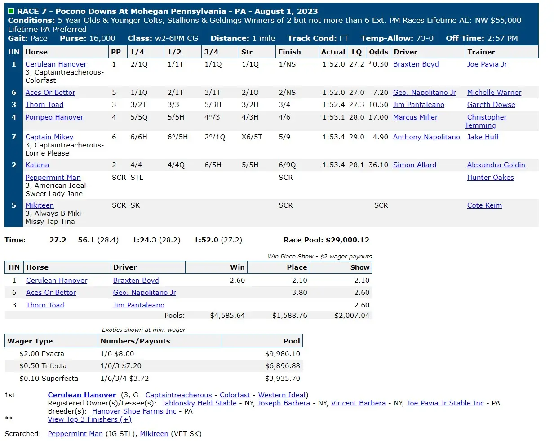554x441 pixels.
Task: Open driver Jim Pantaleano in results table
Action: coord(419,105)
